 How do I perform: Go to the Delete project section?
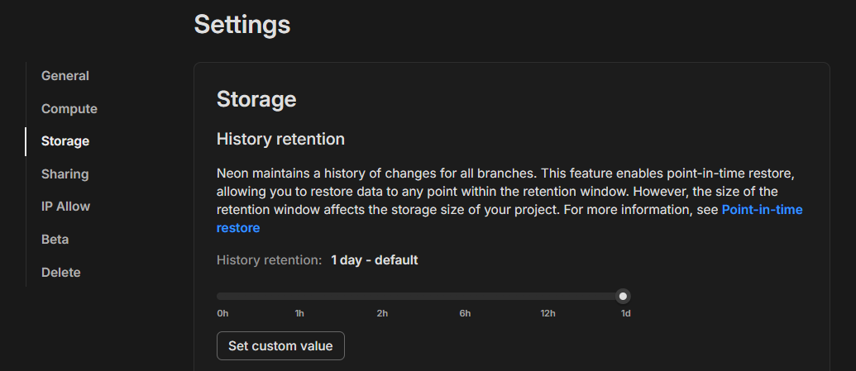(x=60, y=273)
